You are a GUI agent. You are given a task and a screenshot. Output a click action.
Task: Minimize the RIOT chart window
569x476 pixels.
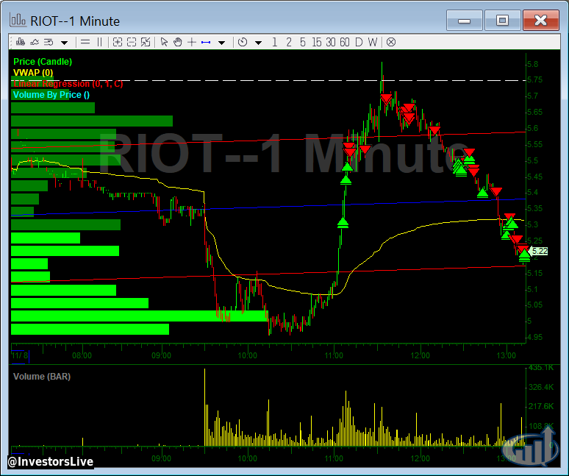(464, 21)
